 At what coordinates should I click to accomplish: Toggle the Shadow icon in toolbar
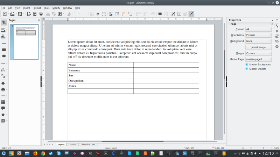click(x=160, y=14)
